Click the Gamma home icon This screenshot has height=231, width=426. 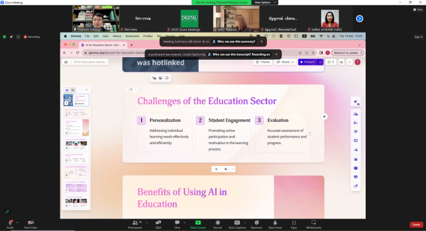click(66, 62)
